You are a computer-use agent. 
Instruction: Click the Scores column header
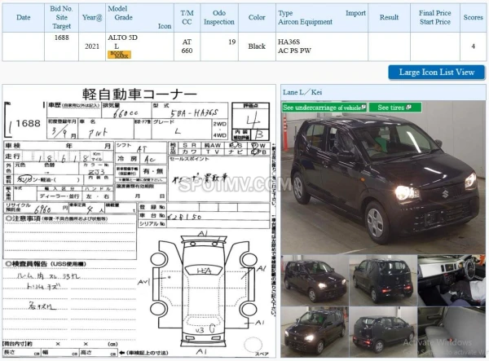pyautogui.click(x=473, y=17)
